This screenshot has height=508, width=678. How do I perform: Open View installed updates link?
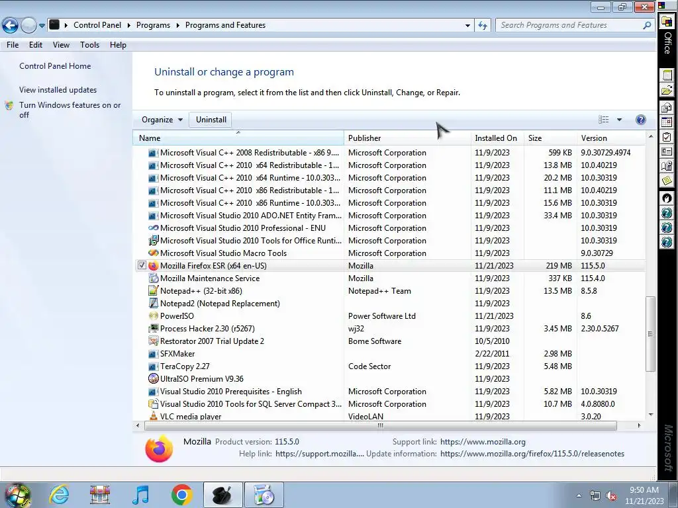click(58, 90)
